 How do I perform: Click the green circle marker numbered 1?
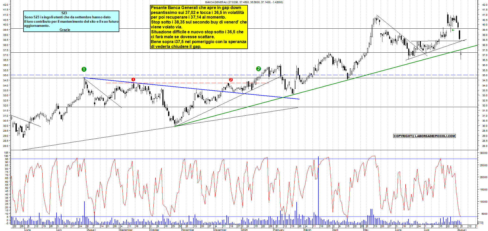tap(84, 69)
